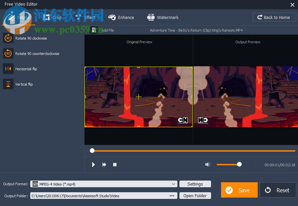Click the Rotate 90 clockwise icon
Image resolution: width=298 pixels, height=206 pixels.
(x=8, y=38)
